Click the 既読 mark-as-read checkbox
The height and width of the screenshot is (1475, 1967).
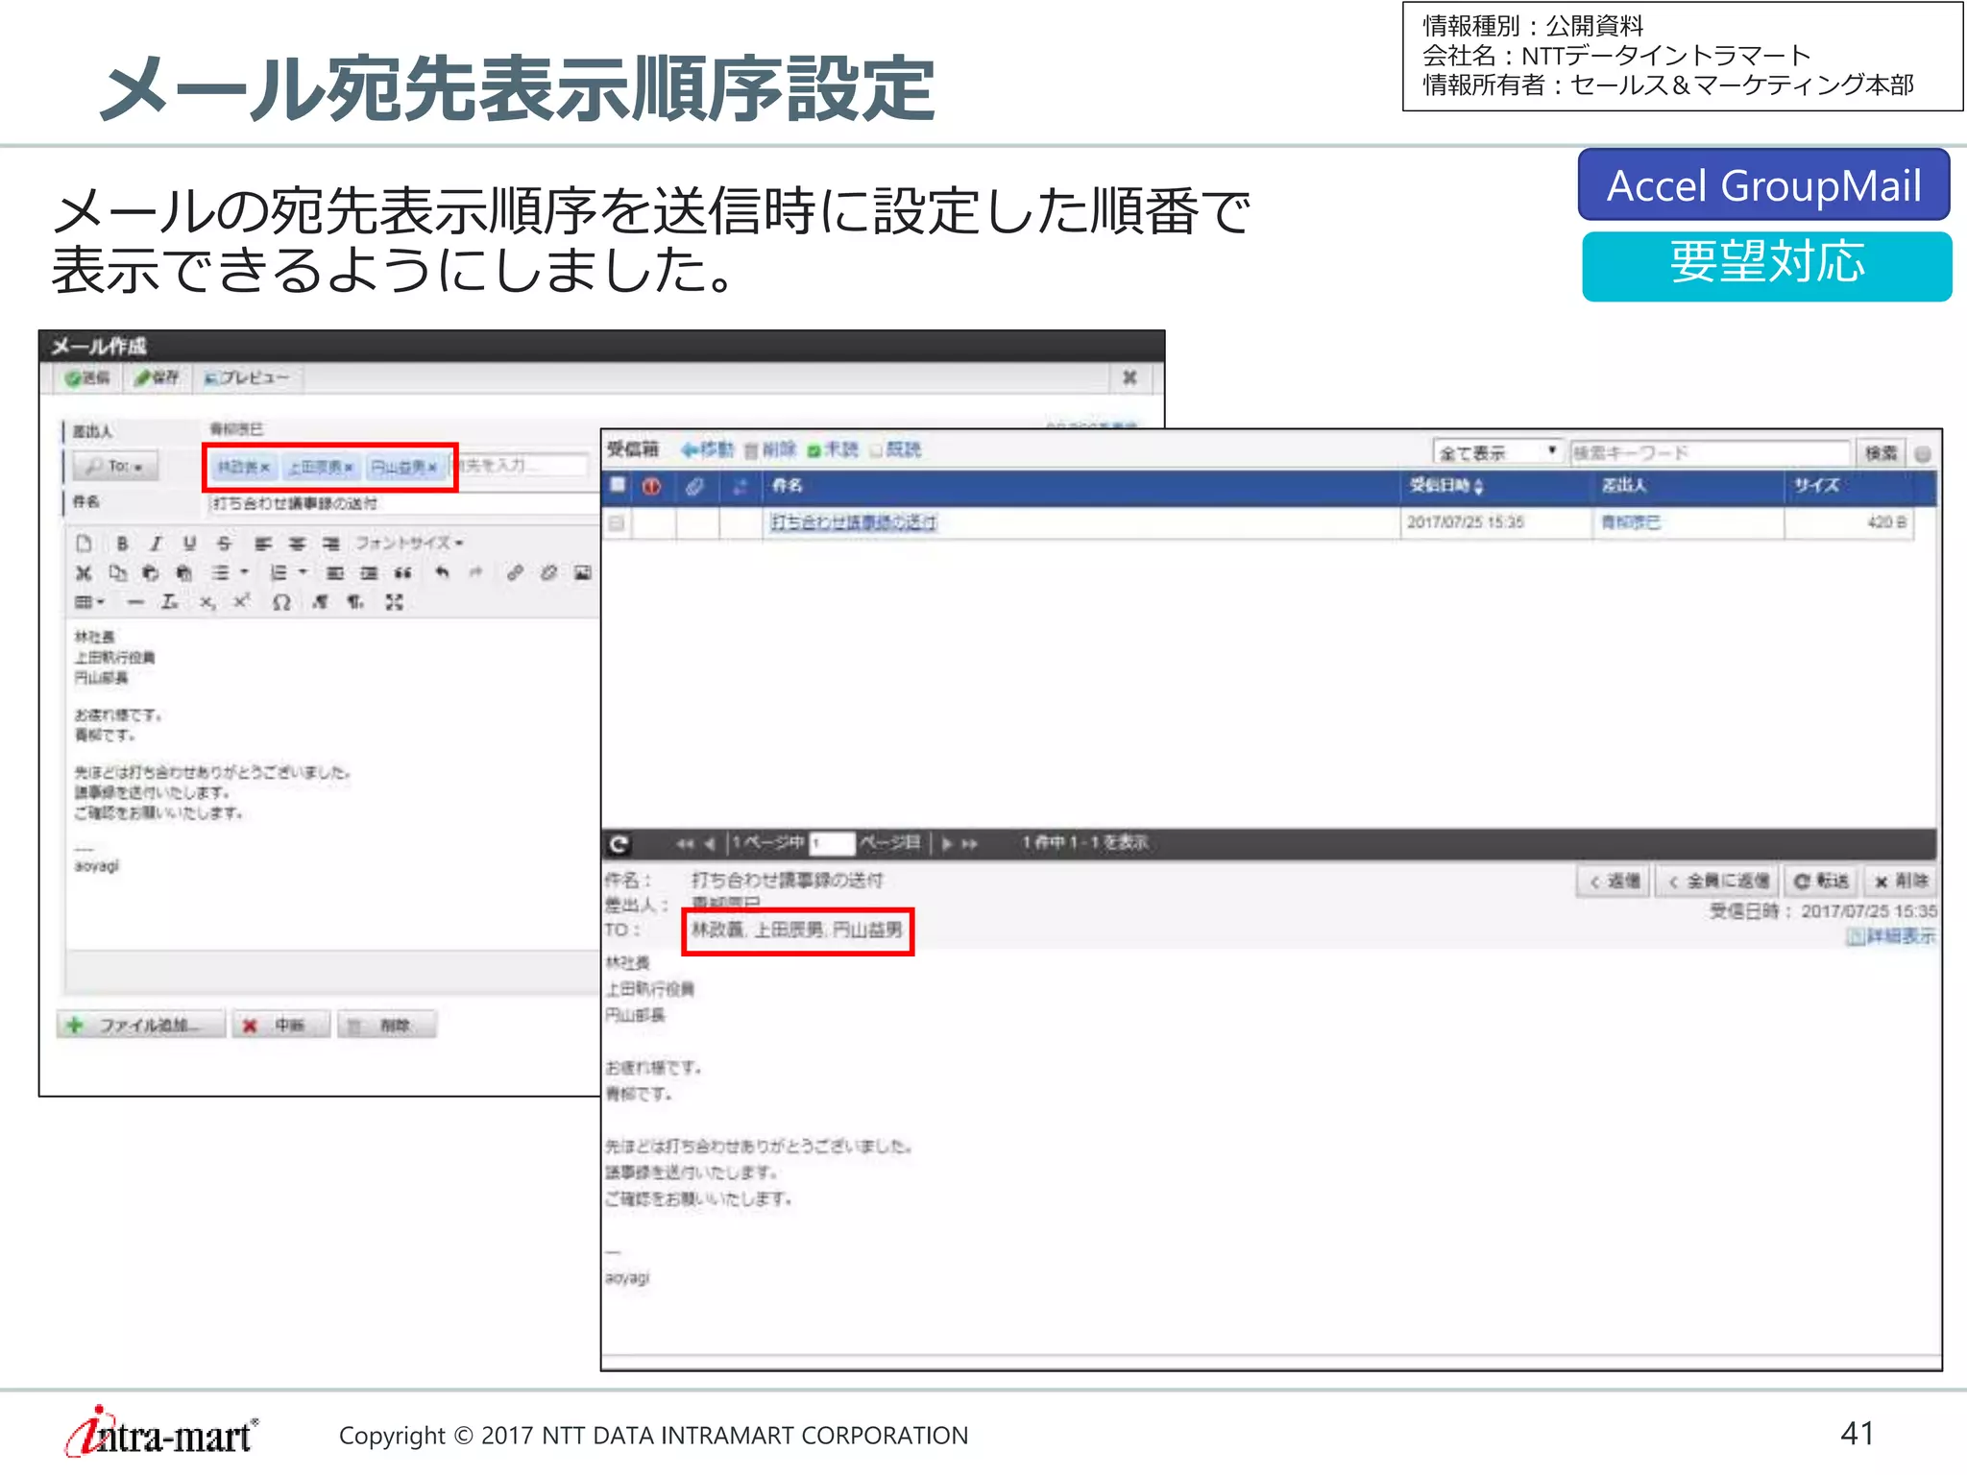[878, 450]
